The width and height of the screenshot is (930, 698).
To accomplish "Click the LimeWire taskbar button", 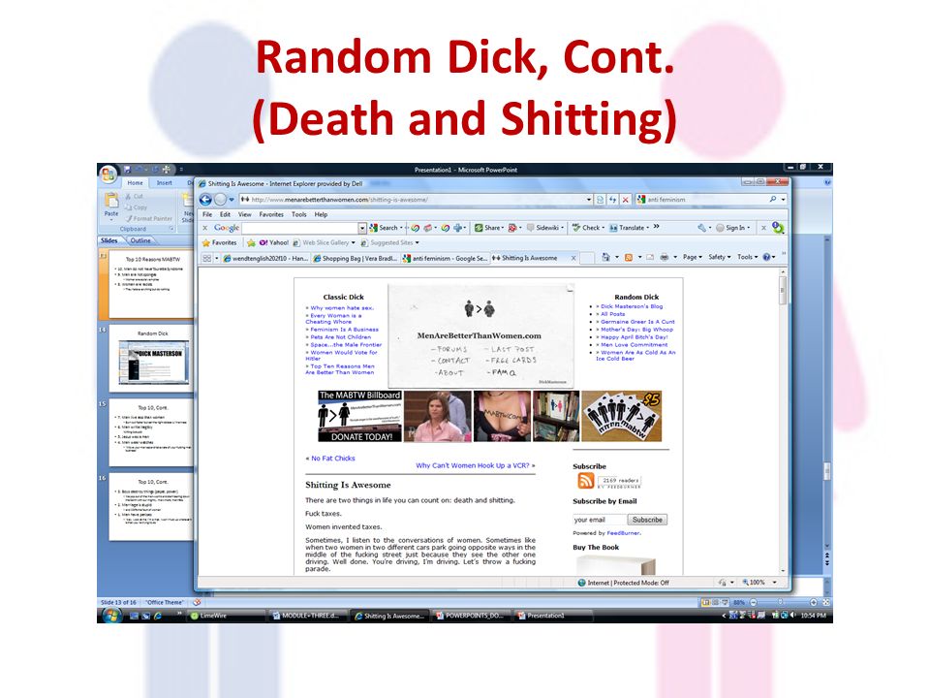I will 226,617.
